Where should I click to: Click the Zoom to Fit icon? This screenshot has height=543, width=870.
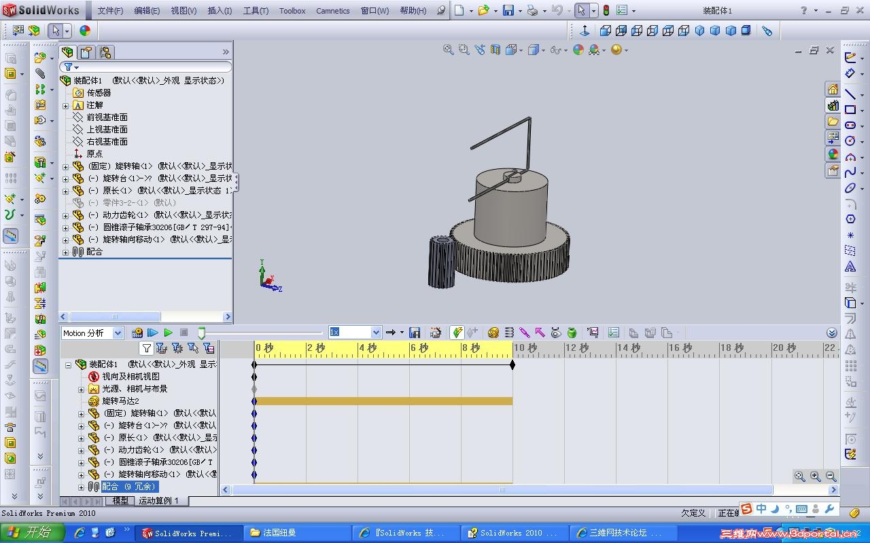448,50
